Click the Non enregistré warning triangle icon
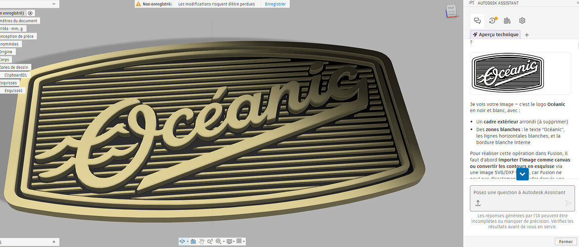The height and width of the screenshot is (247, 579). click(x=138, y=3)
